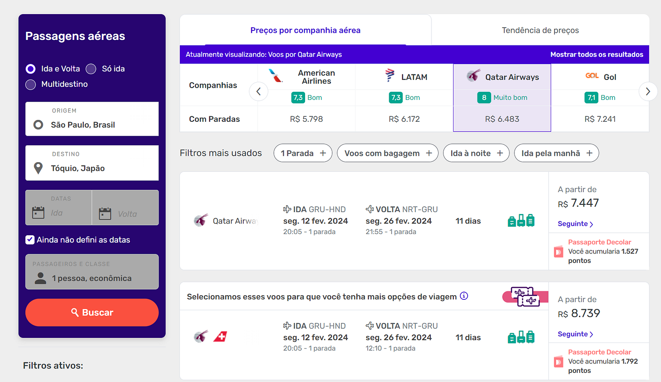Click the passenger person icon
This screenshot has height=382, width=661.
coord(40,278)
